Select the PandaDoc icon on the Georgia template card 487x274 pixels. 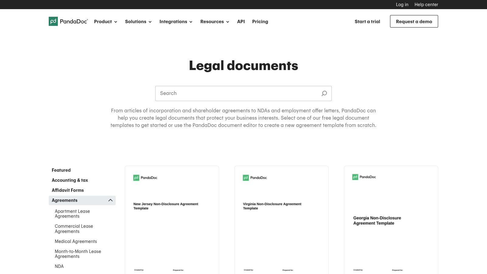click(355, 177)
